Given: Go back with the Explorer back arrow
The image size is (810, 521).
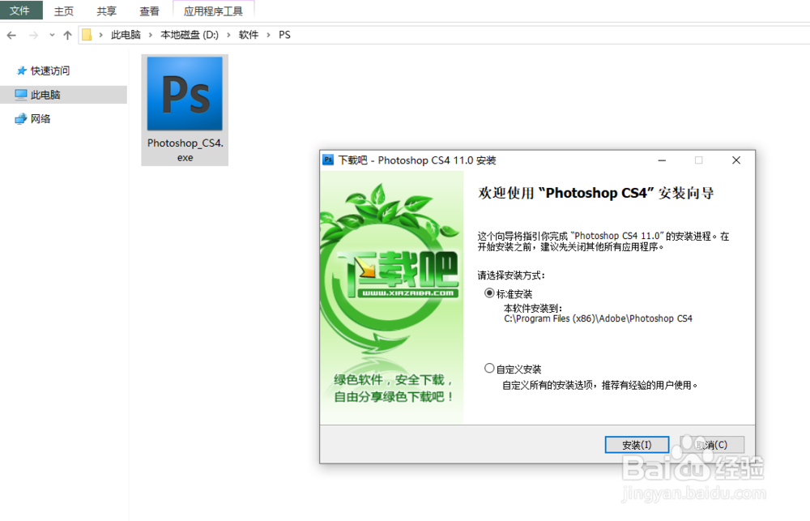Looking at the screenshot, I should point(11,35).
